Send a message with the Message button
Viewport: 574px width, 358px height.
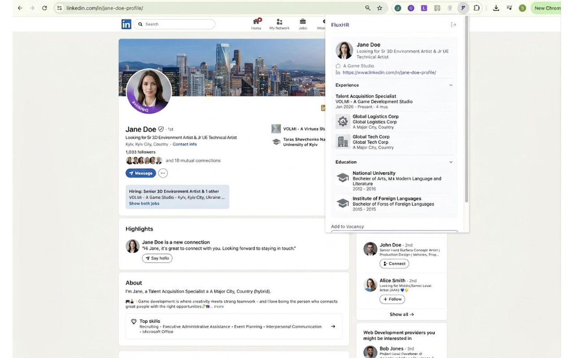141,173
